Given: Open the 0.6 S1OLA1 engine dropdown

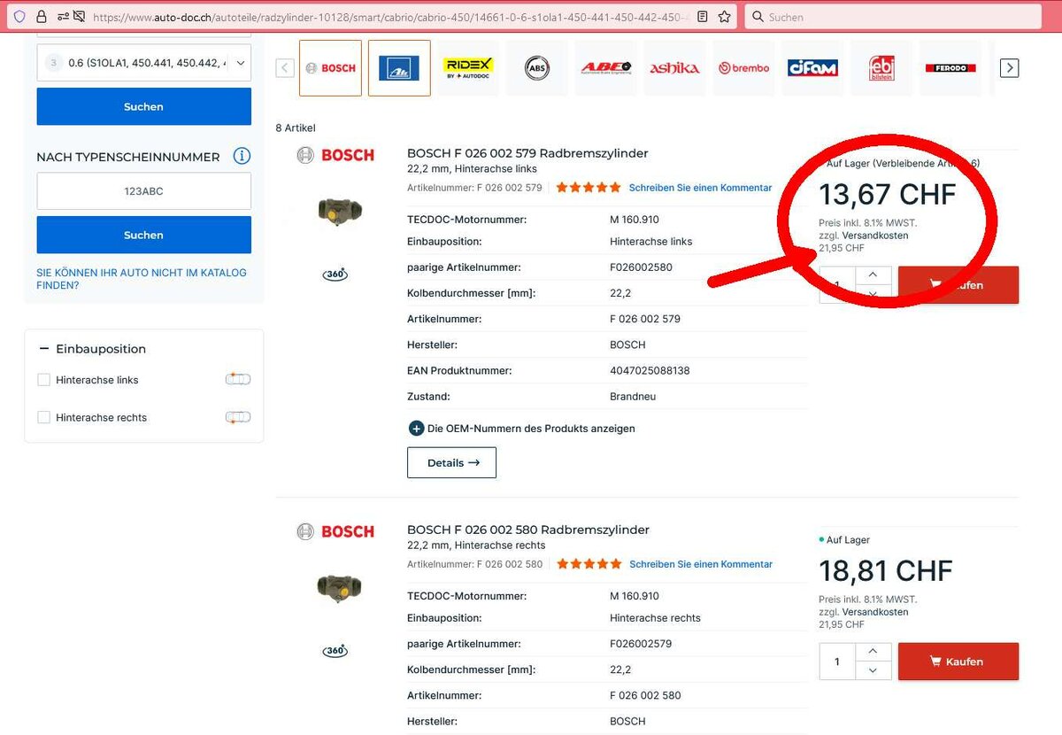Looking at the screenshot, I should [x=143, y=63].
